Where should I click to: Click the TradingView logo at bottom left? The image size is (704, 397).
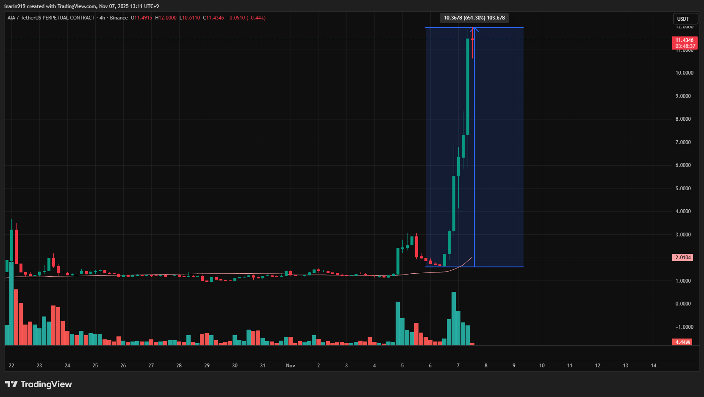click(39, 384)
